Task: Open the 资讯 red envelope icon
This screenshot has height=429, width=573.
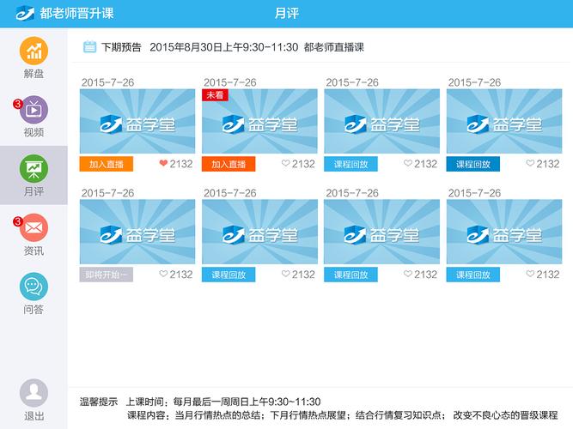Action: tap(34, 227)
